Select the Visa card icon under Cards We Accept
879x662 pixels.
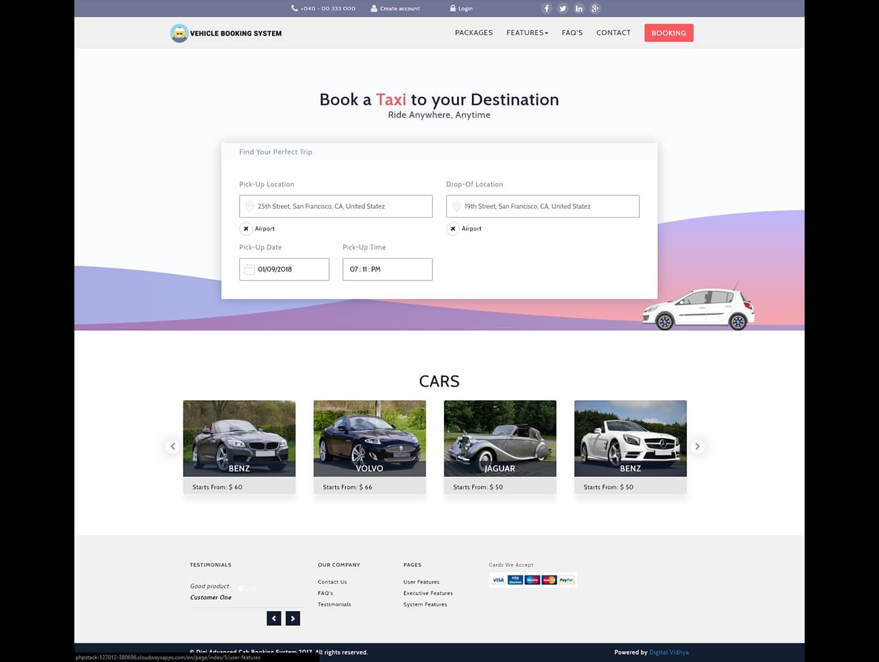coord(498,580)
